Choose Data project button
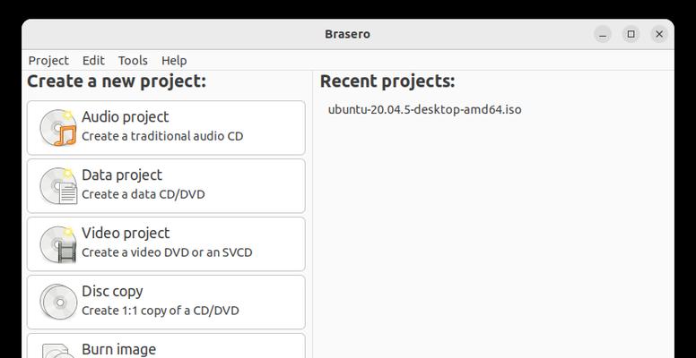Screen dimensions: 696x358 [x=166, y=186]
